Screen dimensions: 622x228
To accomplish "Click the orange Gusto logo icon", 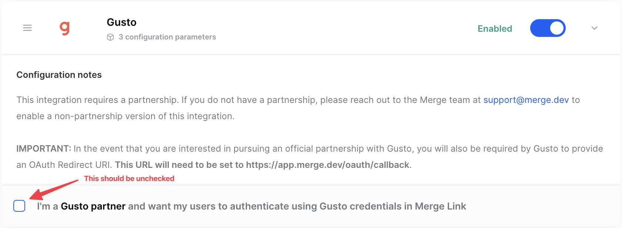I will click(x=65, y=28).
